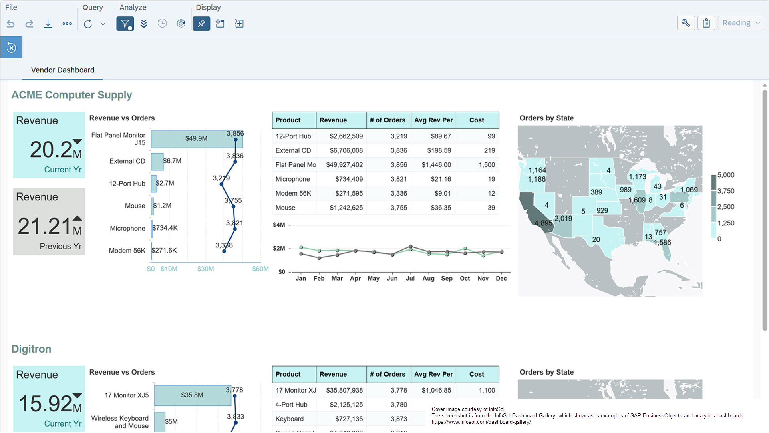Viewport: 769px width, 433px height.
Task: Select the 12-Port Hub table row
Action: click(x=385, y=136)
